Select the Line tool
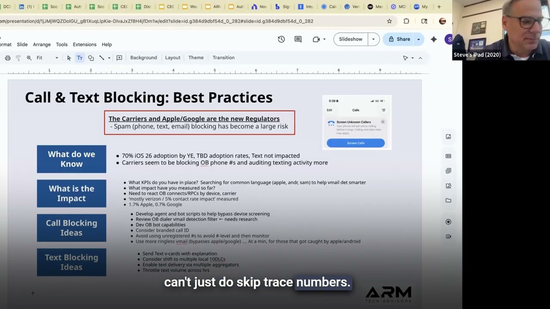 [x=102, y=58]
